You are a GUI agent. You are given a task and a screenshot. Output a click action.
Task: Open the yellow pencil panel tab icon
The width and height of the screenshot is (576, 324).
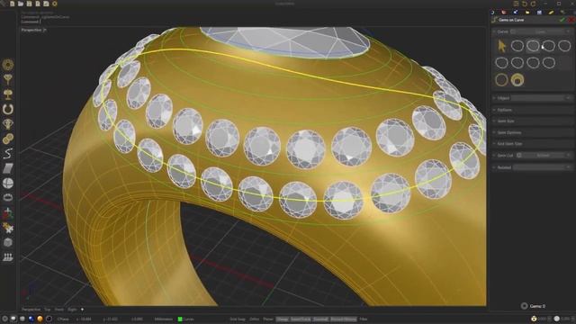coord(551,12)
